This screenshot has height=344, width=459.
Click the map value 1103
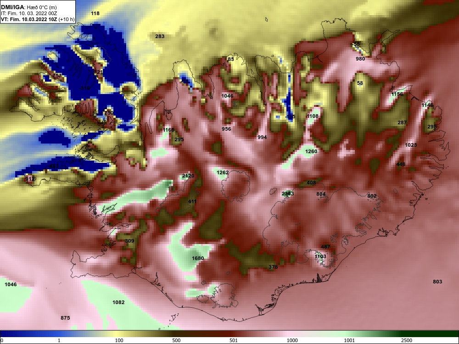pos(320,256)
